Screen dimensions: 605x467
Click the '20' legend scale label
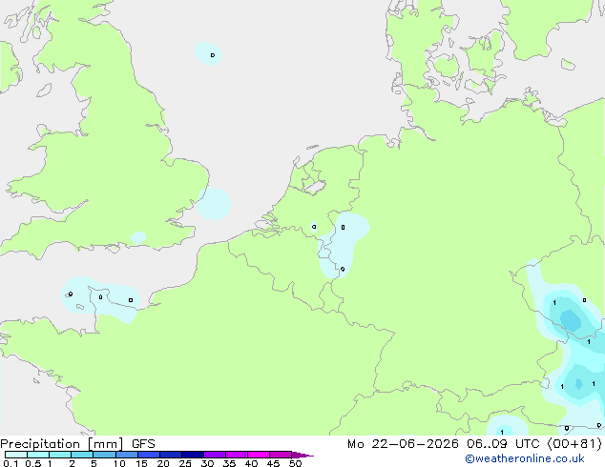pyautogui.click(x=163, y=463)
